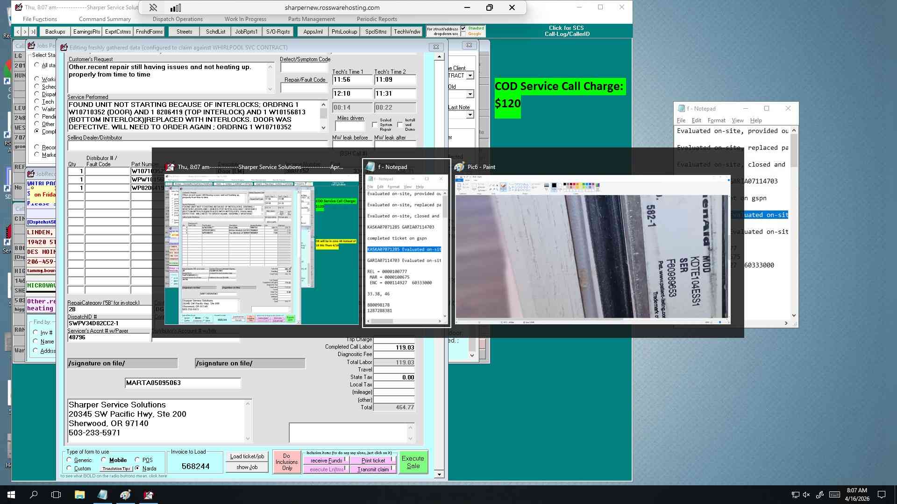
Task: Expand the Last Note dropdown arrow
Action: [x=470, y=115]
